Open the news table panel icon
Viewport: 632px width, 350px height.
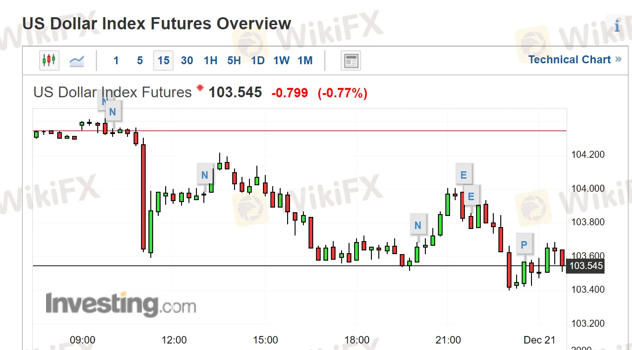pyautogui.click(x=350, y=61)
